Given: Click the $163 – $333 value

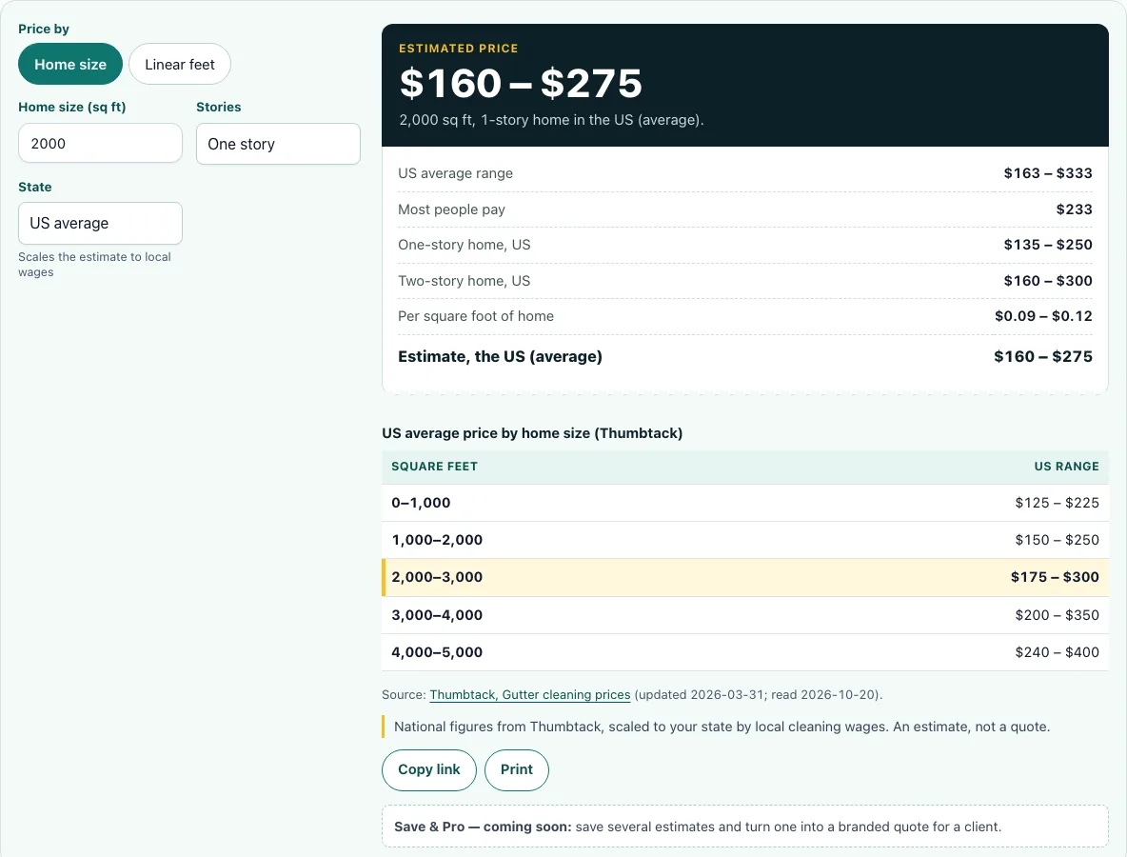Looking at the screenshot, I should point(1048,173).
